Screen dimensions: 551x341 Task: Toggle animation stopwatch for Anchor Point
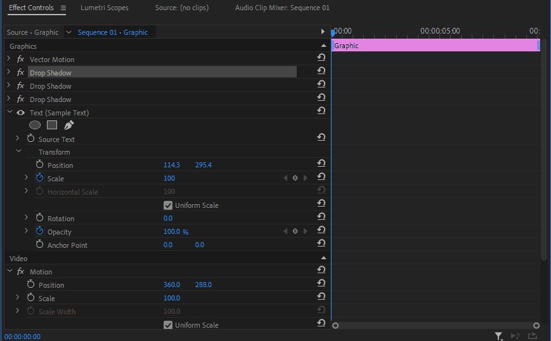(x=40, y=245)
